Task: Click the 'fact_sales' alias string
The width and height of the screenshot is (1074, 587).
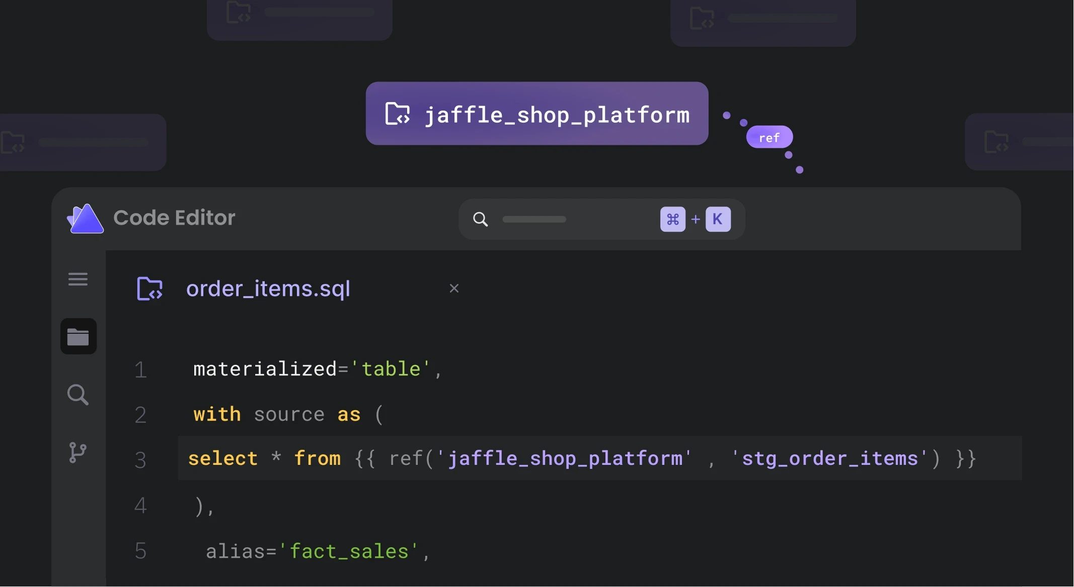Action: click(x=348, y=551)
